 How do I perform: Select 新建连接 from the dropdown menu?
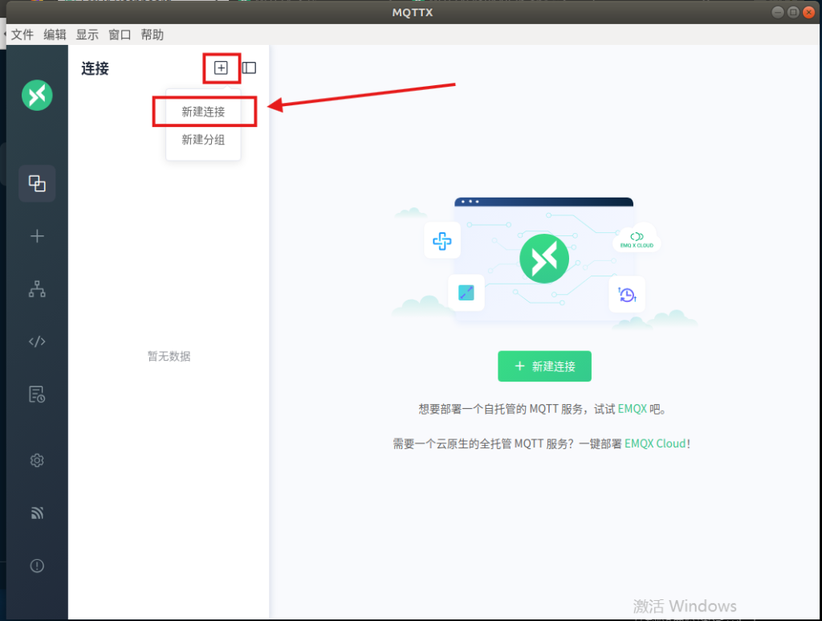tap(203, 112)
